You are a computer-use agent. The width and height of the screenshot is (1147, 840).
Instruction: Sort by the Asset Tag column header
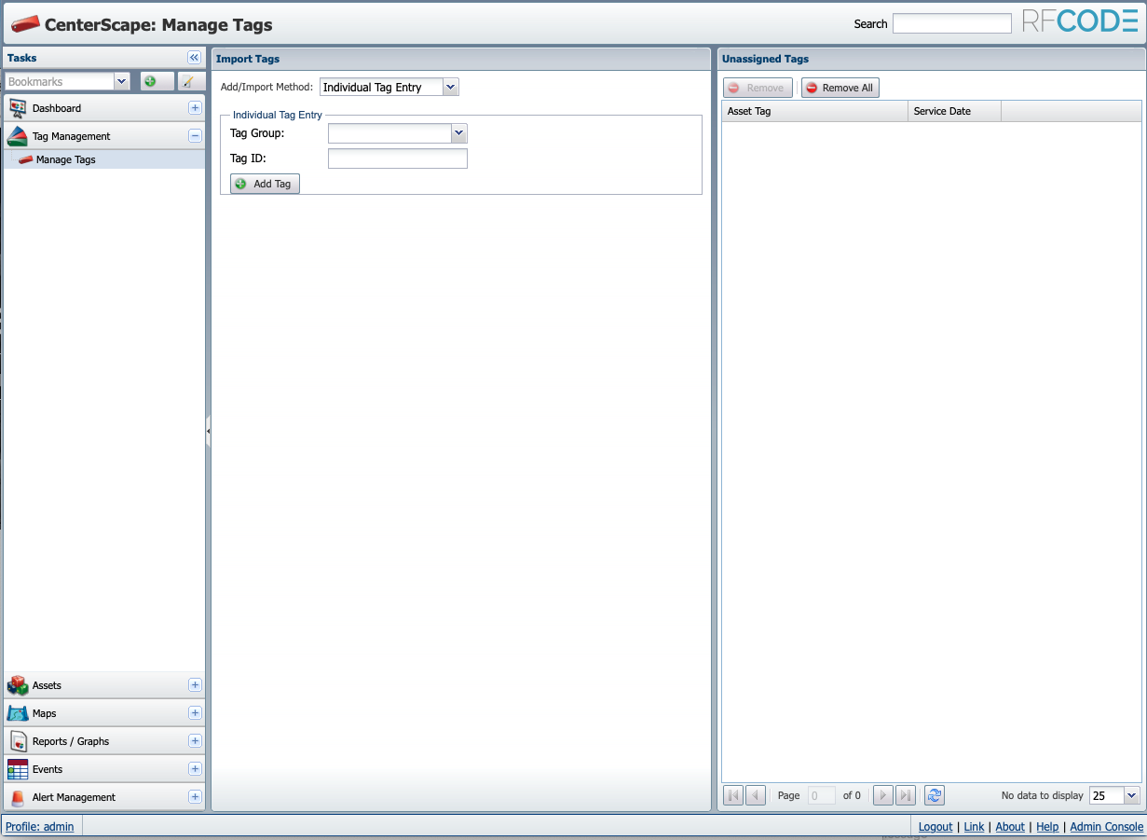(814, 111)
